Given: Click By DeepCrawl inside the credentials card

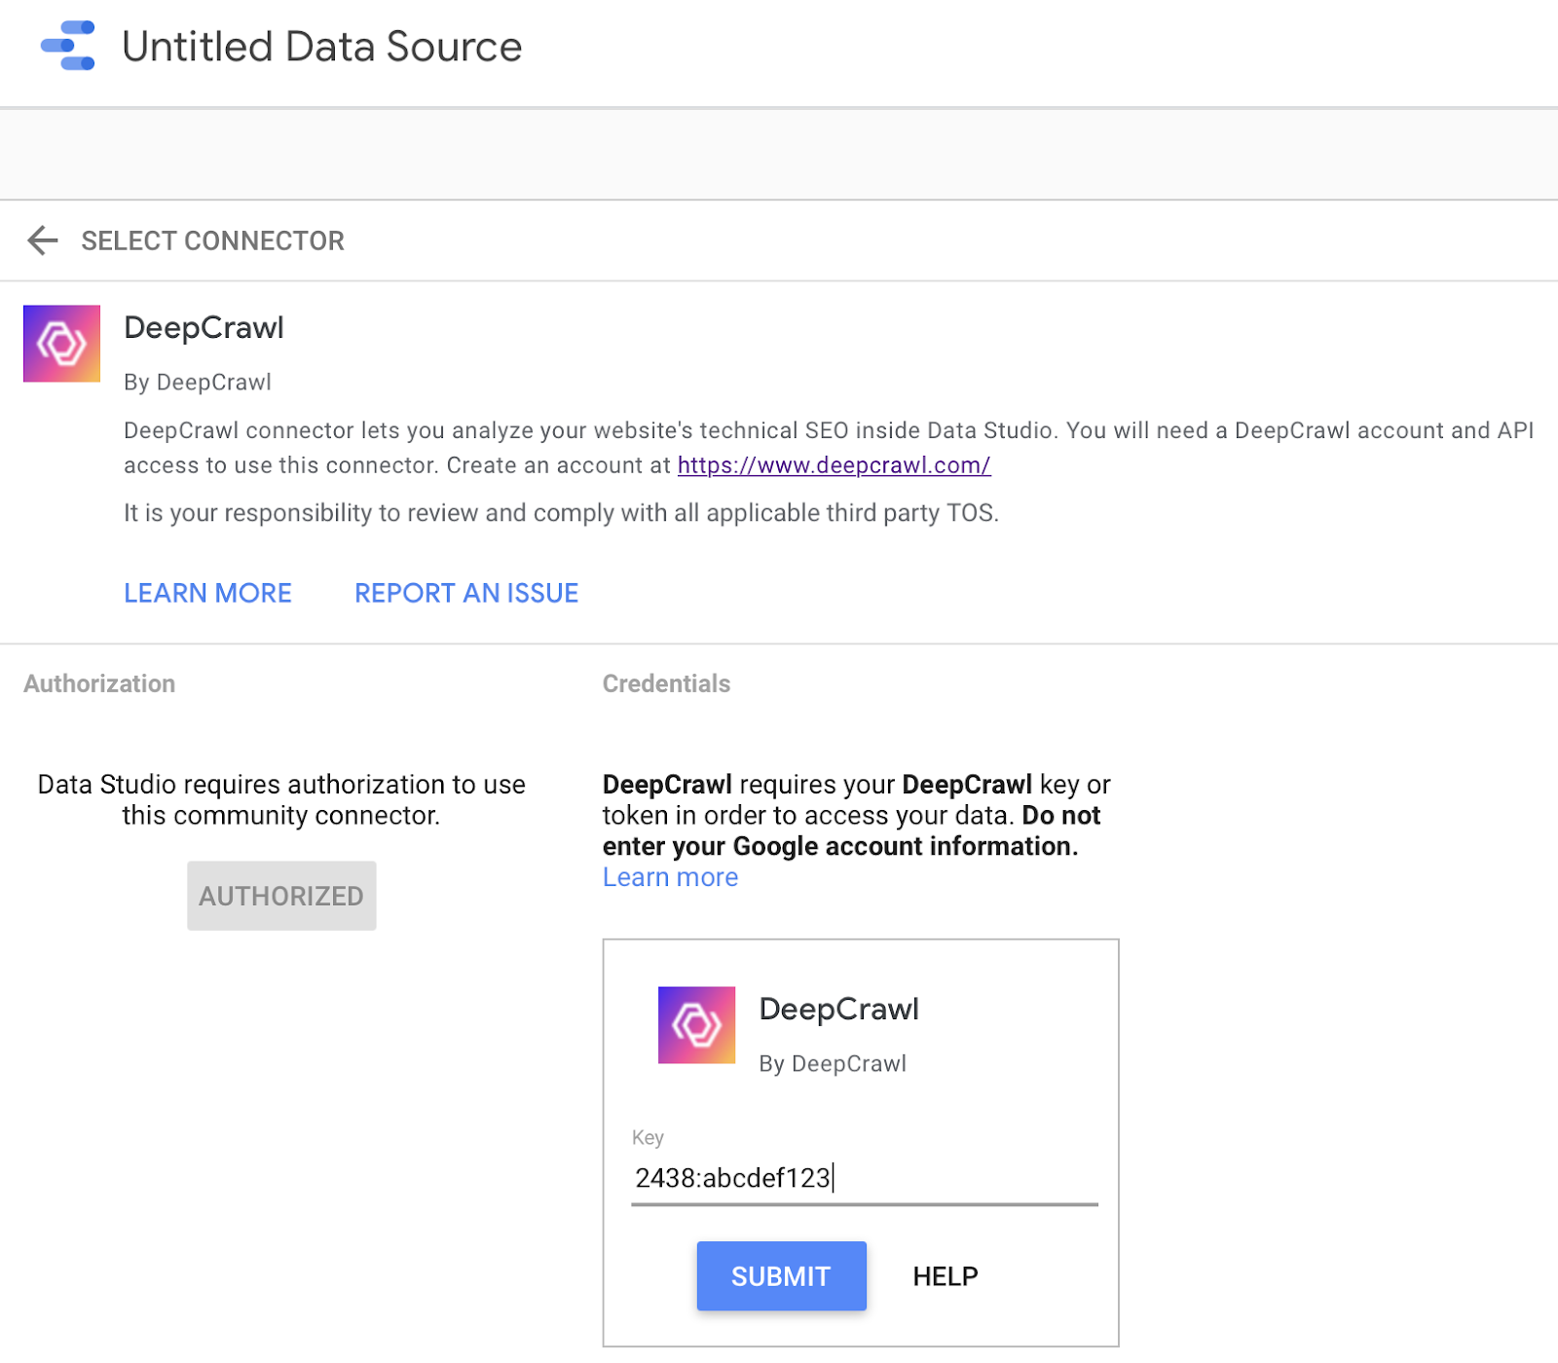Looking at the screenshot, I should [832, 1063].
